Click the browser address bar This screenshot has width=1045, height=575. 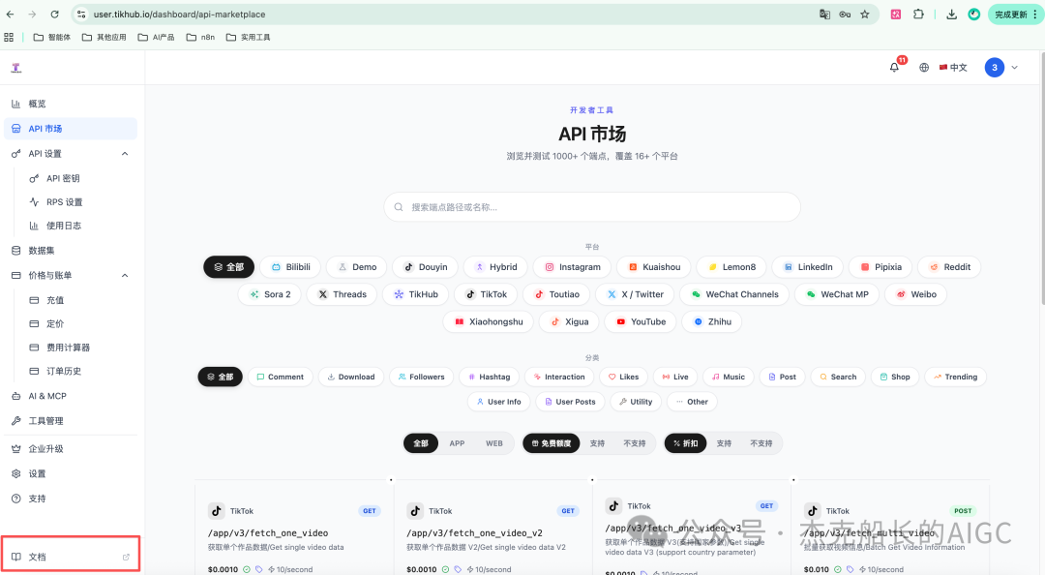point(453,14)
